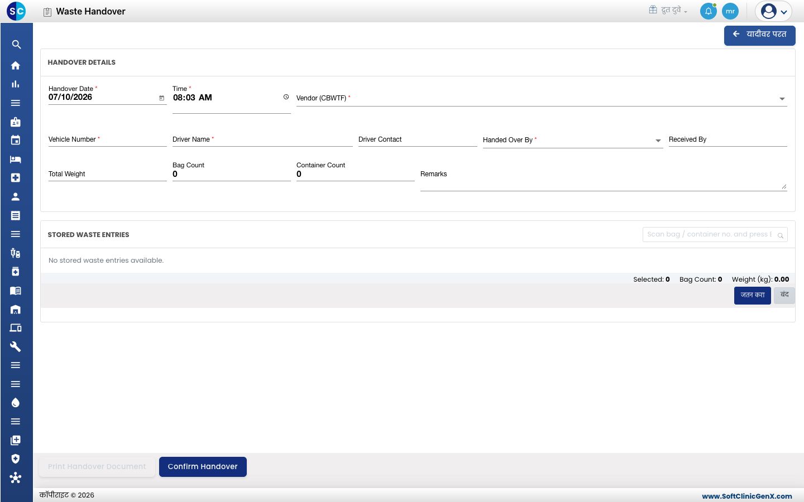Open the wrench tools icon in sidebar

(16, 346)
